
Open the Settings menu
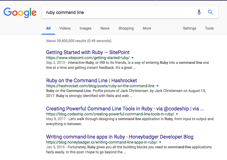tap(190, 28)
